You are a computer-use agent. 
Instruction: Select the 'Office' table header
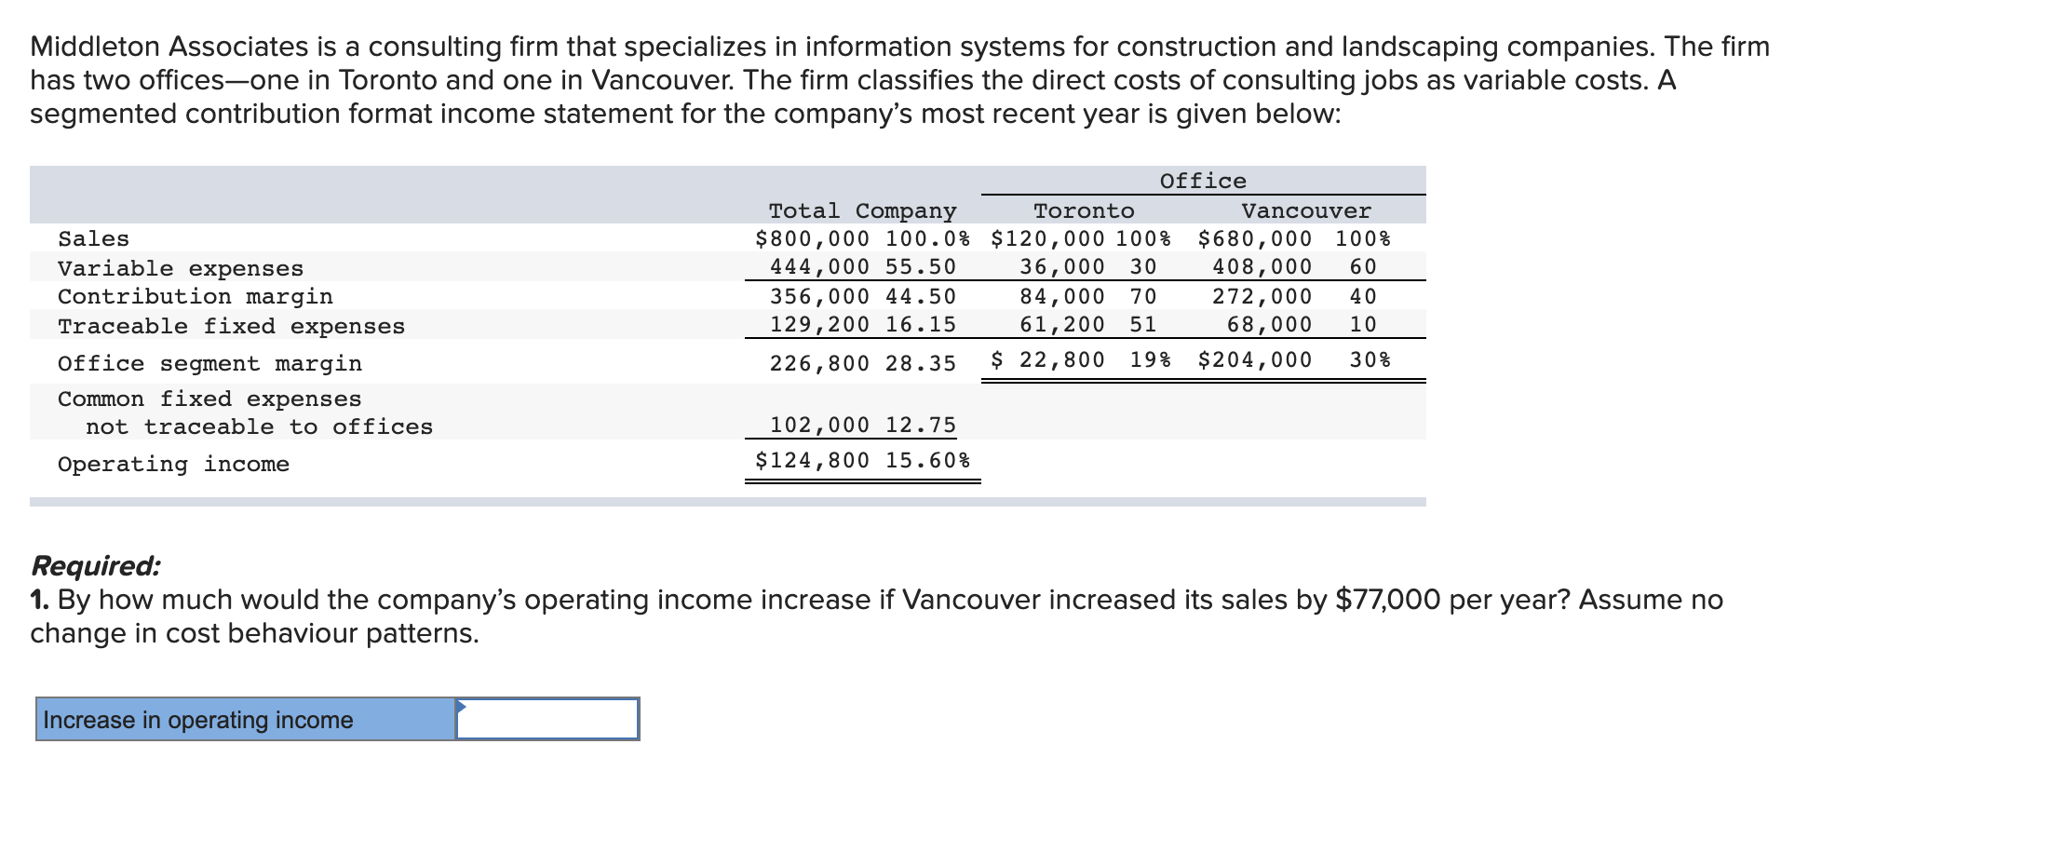coord(1202,181)
